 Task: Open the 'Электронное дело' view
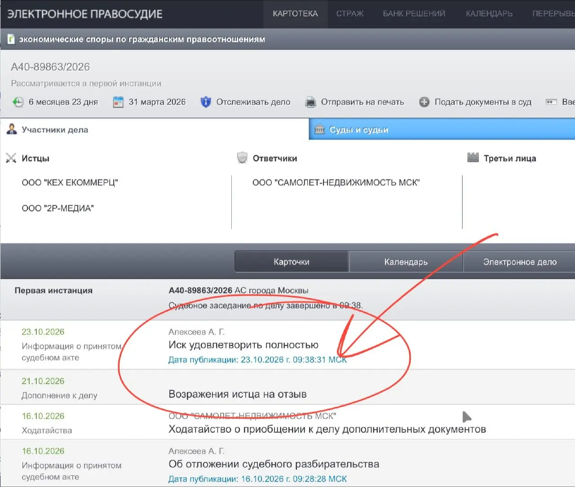tap(520, 262)
